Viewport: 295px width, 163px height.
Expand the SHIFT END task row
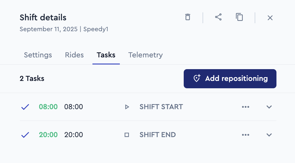tap(269, 135)
